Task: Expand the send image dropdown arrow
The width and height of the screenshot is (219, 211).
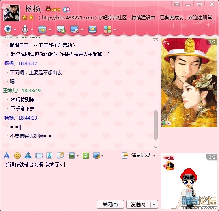Action: (77, 155)
